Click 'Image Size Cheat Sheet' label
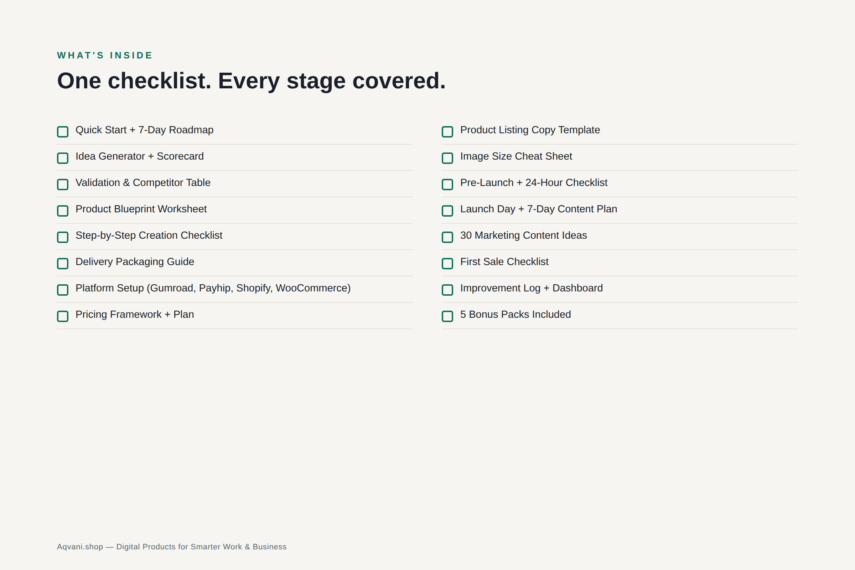The image size is (855, 570). (516, 156)
